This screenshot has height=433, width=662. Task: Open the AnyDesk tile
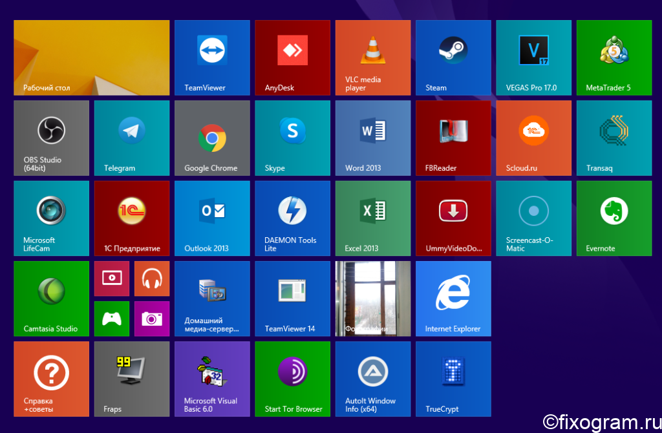point(293,58)
